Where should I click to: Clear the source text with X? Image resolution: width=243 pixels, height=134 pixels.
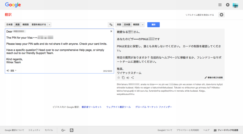[111, 31]
